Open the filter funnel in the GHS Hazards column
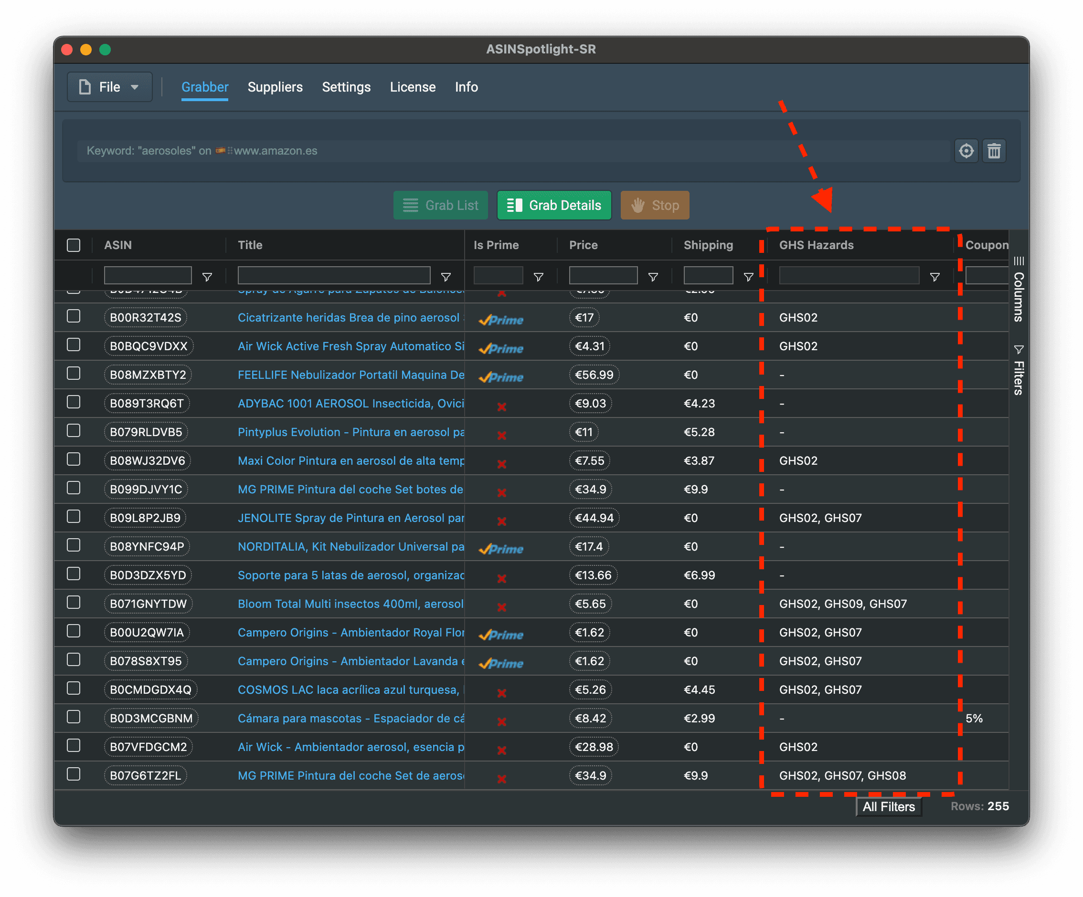This screenshot has width=1083, height=897. point(935,277)
